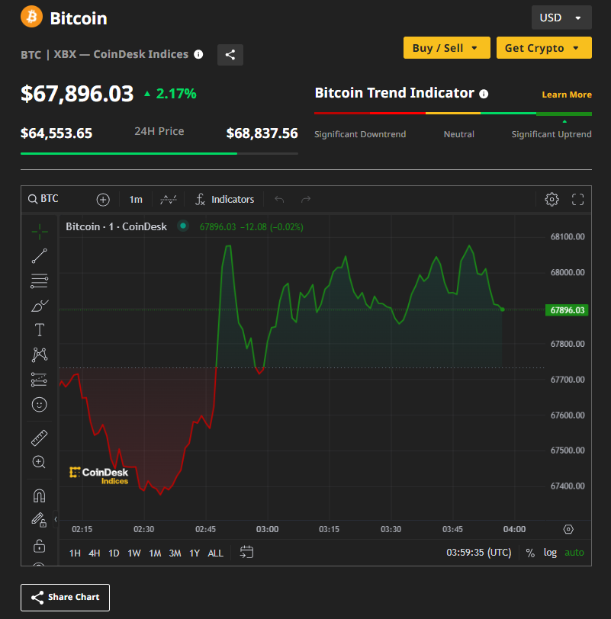
Task: Click the share icon beside BTC XBX
Action: (230, 54)
